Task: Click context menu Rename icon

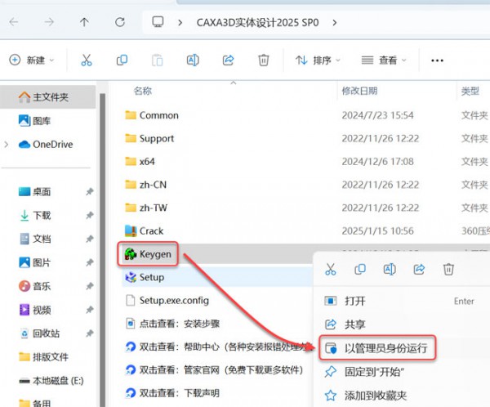Action: [390, 269]
